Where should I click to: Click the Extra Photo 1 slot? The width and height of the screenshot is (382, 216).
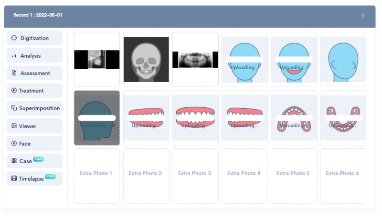pyautogui.click(x=96, y=174)
